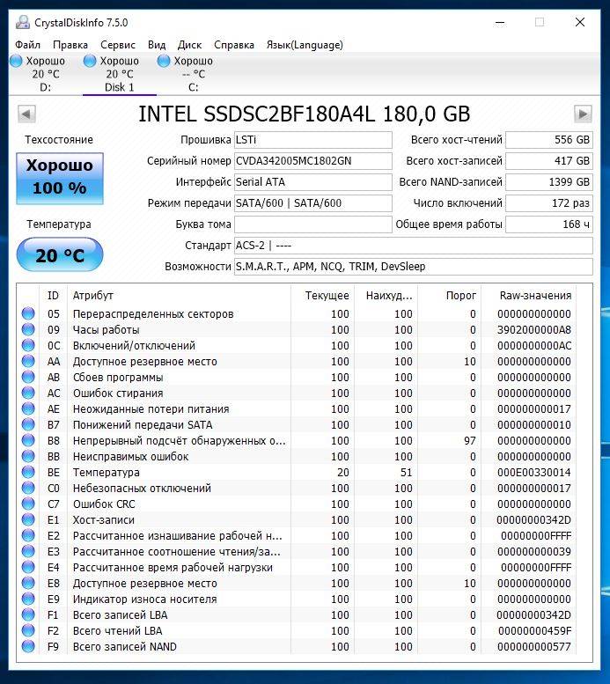610x684 pixels.
Task: Select the INTEL SSDSC2BF180A4L model title
Action: point(305,114)
